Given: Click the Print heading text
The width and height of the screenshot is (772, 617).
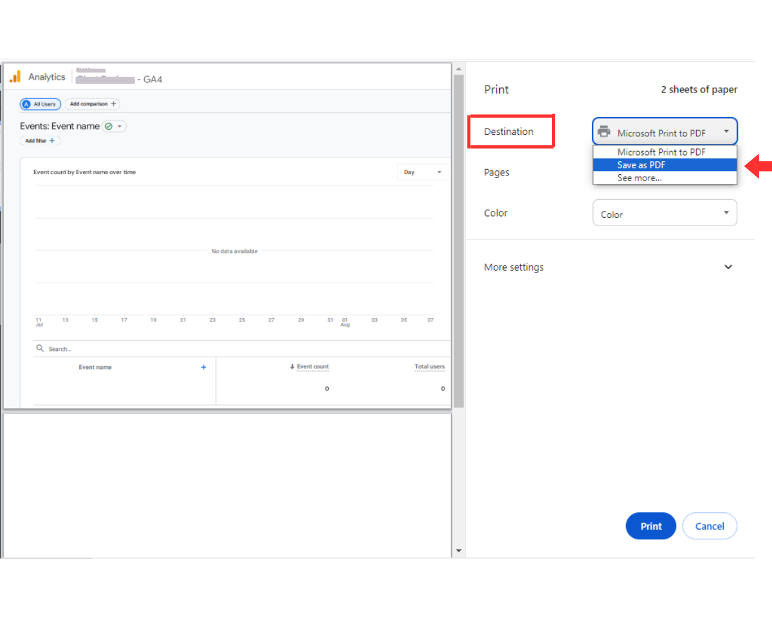Looking at the screenshot, I should pyautogui.click(x=497, y=89).
